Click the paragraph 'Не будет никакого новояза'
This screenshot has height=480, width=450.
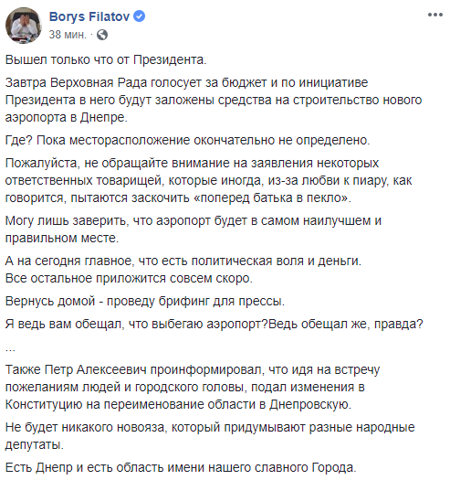tap(210, 436)
